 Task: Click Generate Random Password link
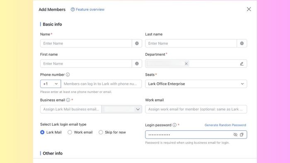click(225, 125)
